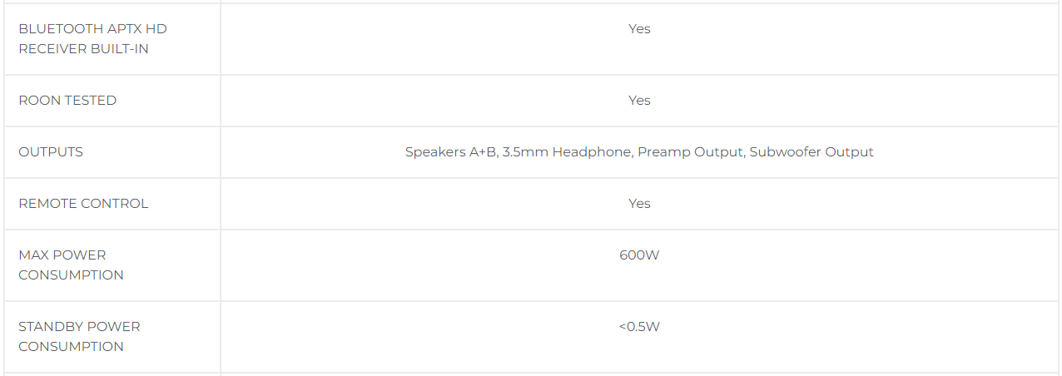Click the 'BLUETOOTH APTX HD' label text
The width and height of the screenshot is (1062, 376).
tap(92, 29)
